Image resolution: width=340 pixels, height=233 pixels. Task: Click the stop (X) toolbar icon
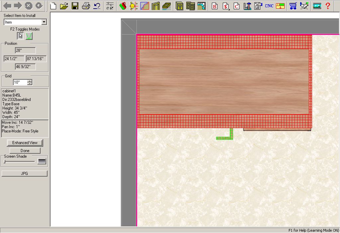29,6
